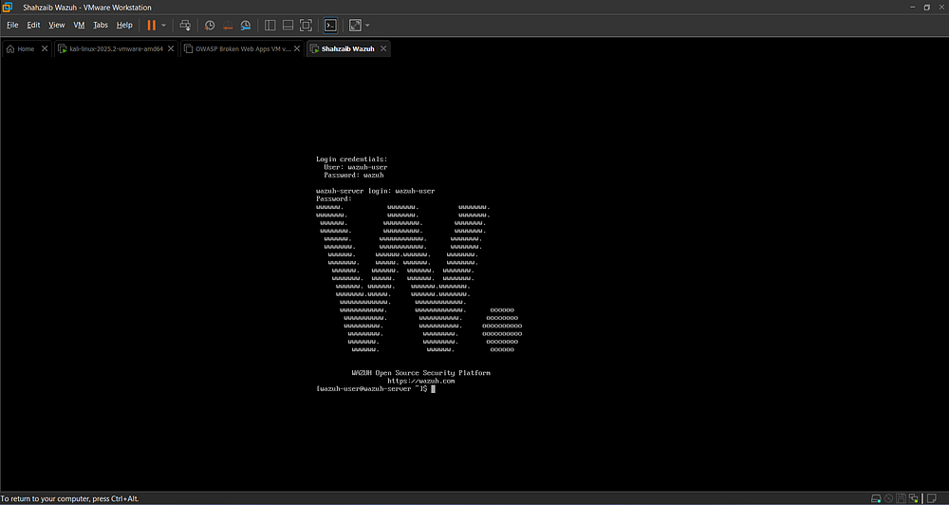Click 'To return to your computer' status text
949x505 pixels.
point(69,499)
